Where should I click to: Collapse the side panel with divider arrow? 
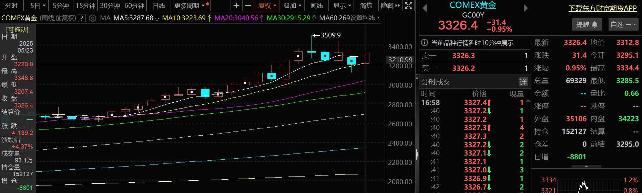(417, 154)
